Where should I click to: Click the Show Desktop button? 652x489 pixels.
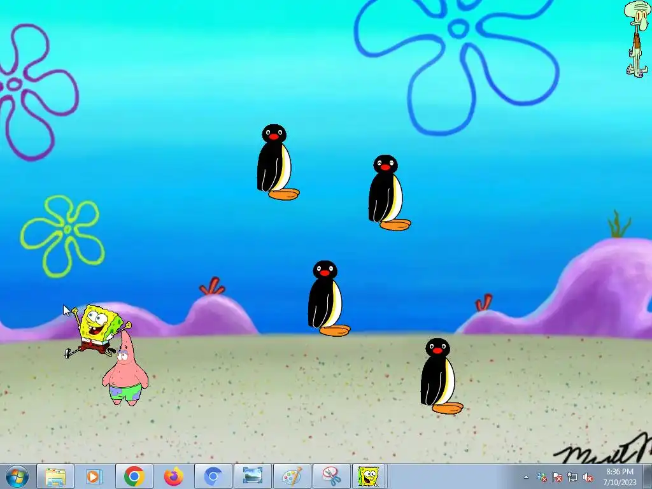648,476
